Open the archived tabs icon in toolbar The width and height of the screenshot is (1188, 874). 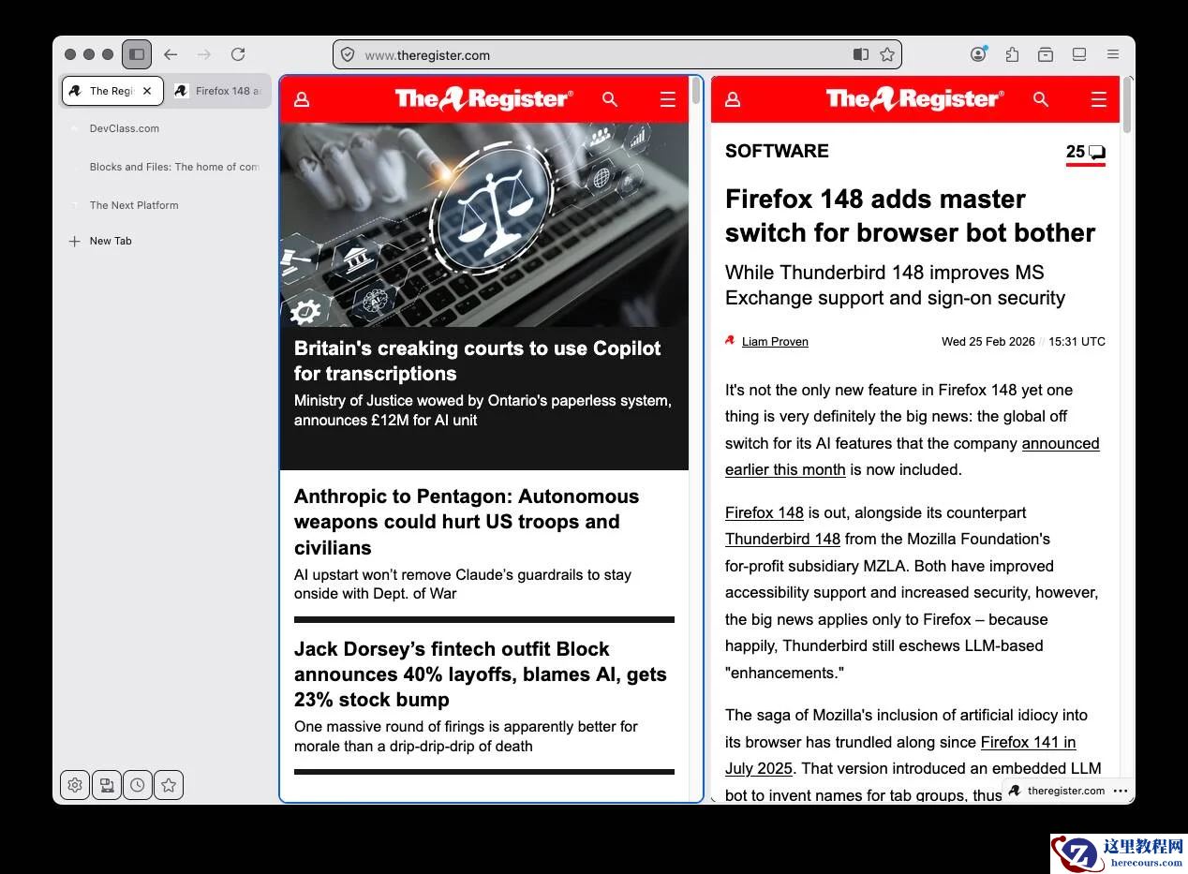1046,54
